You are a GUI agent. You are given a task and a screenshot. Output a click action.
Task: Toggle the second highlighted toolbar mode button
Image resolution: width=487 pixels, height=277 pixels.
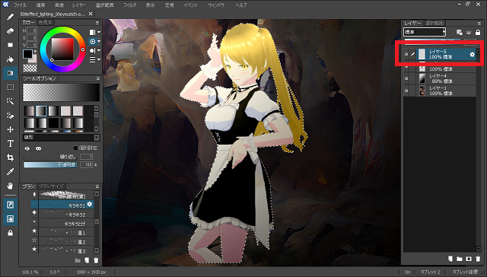[10, 219]
